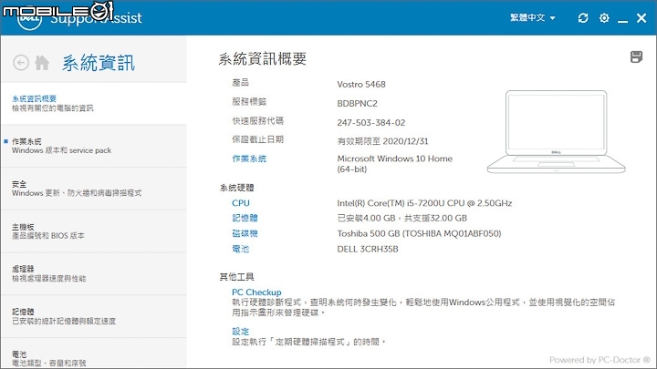Click the refresh icon in header
The image size is (657, 369).
tap(583, 18)
